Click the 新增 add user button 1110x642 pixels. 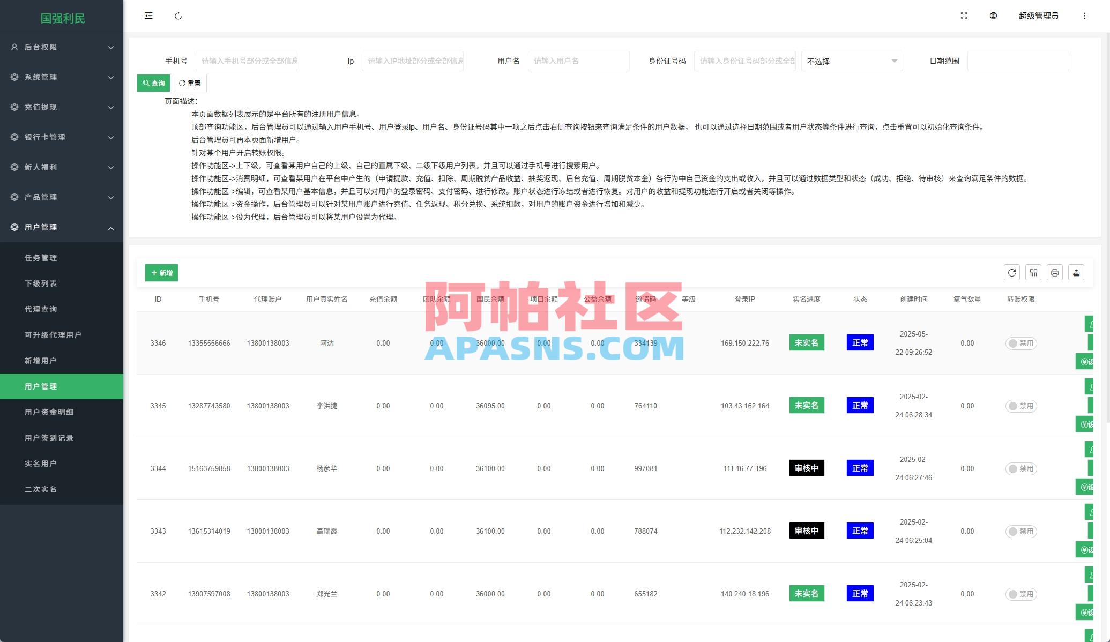161,273
